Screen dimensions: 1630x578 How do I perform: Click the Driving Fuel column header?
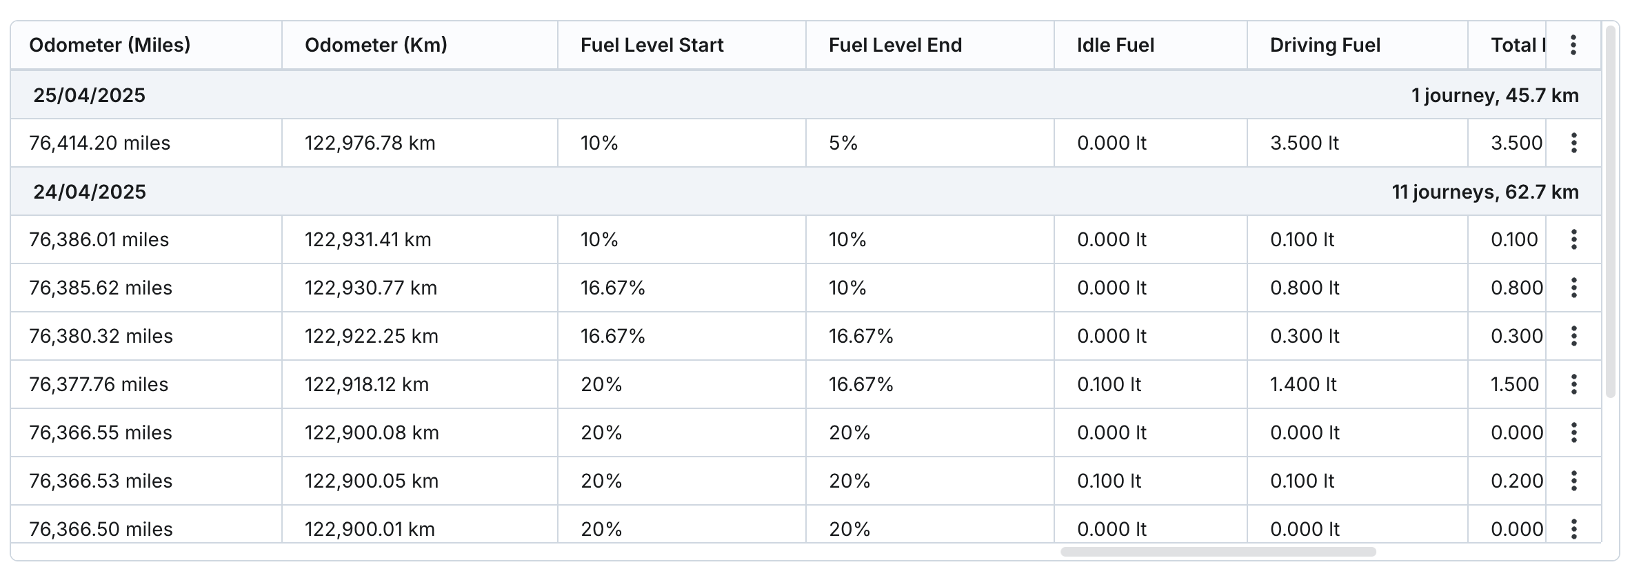1325,46
